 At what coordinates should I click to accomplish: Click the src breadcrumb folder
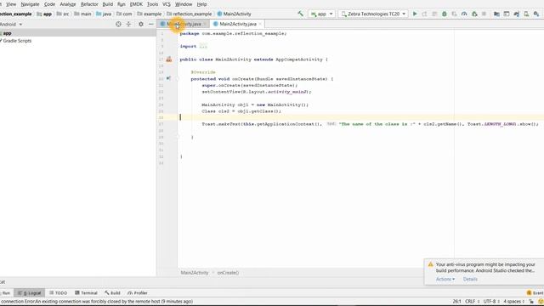pyautogui.click(x=63, y=14)
